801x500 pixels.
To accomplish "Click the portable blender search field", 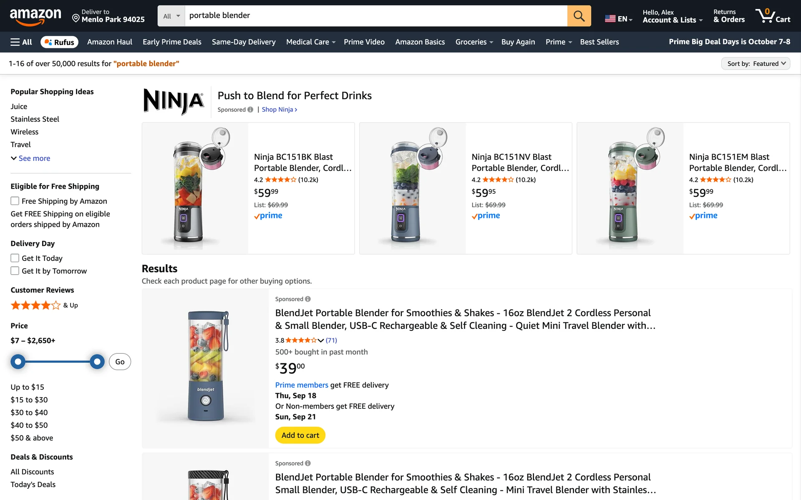I will coord(375,16).
